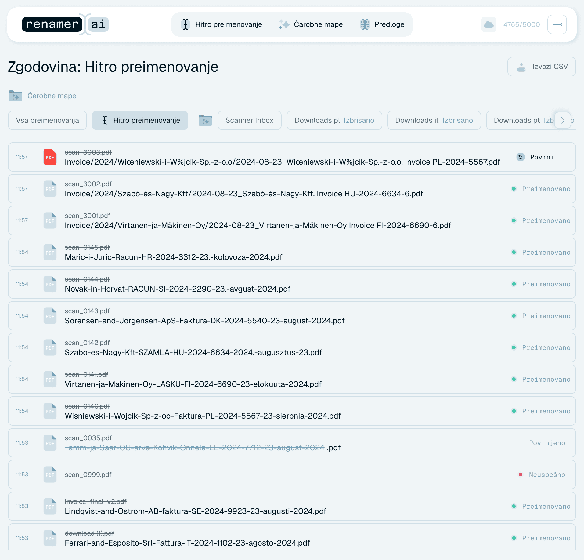The image size is (584, 560).
Task: Open the hamburger menu icon
Action: click(557, 24)
